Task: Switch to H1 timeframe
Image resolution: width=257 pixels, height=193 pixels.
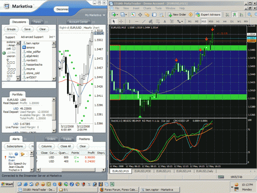Action: [218, 21]
